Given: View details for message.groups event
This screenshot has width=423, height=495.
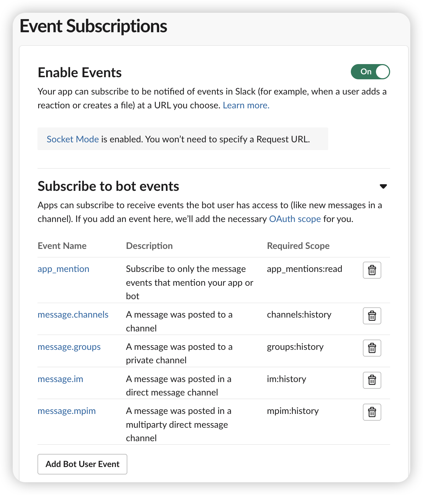Looking at the screenshot, I should tap(69, 347).
